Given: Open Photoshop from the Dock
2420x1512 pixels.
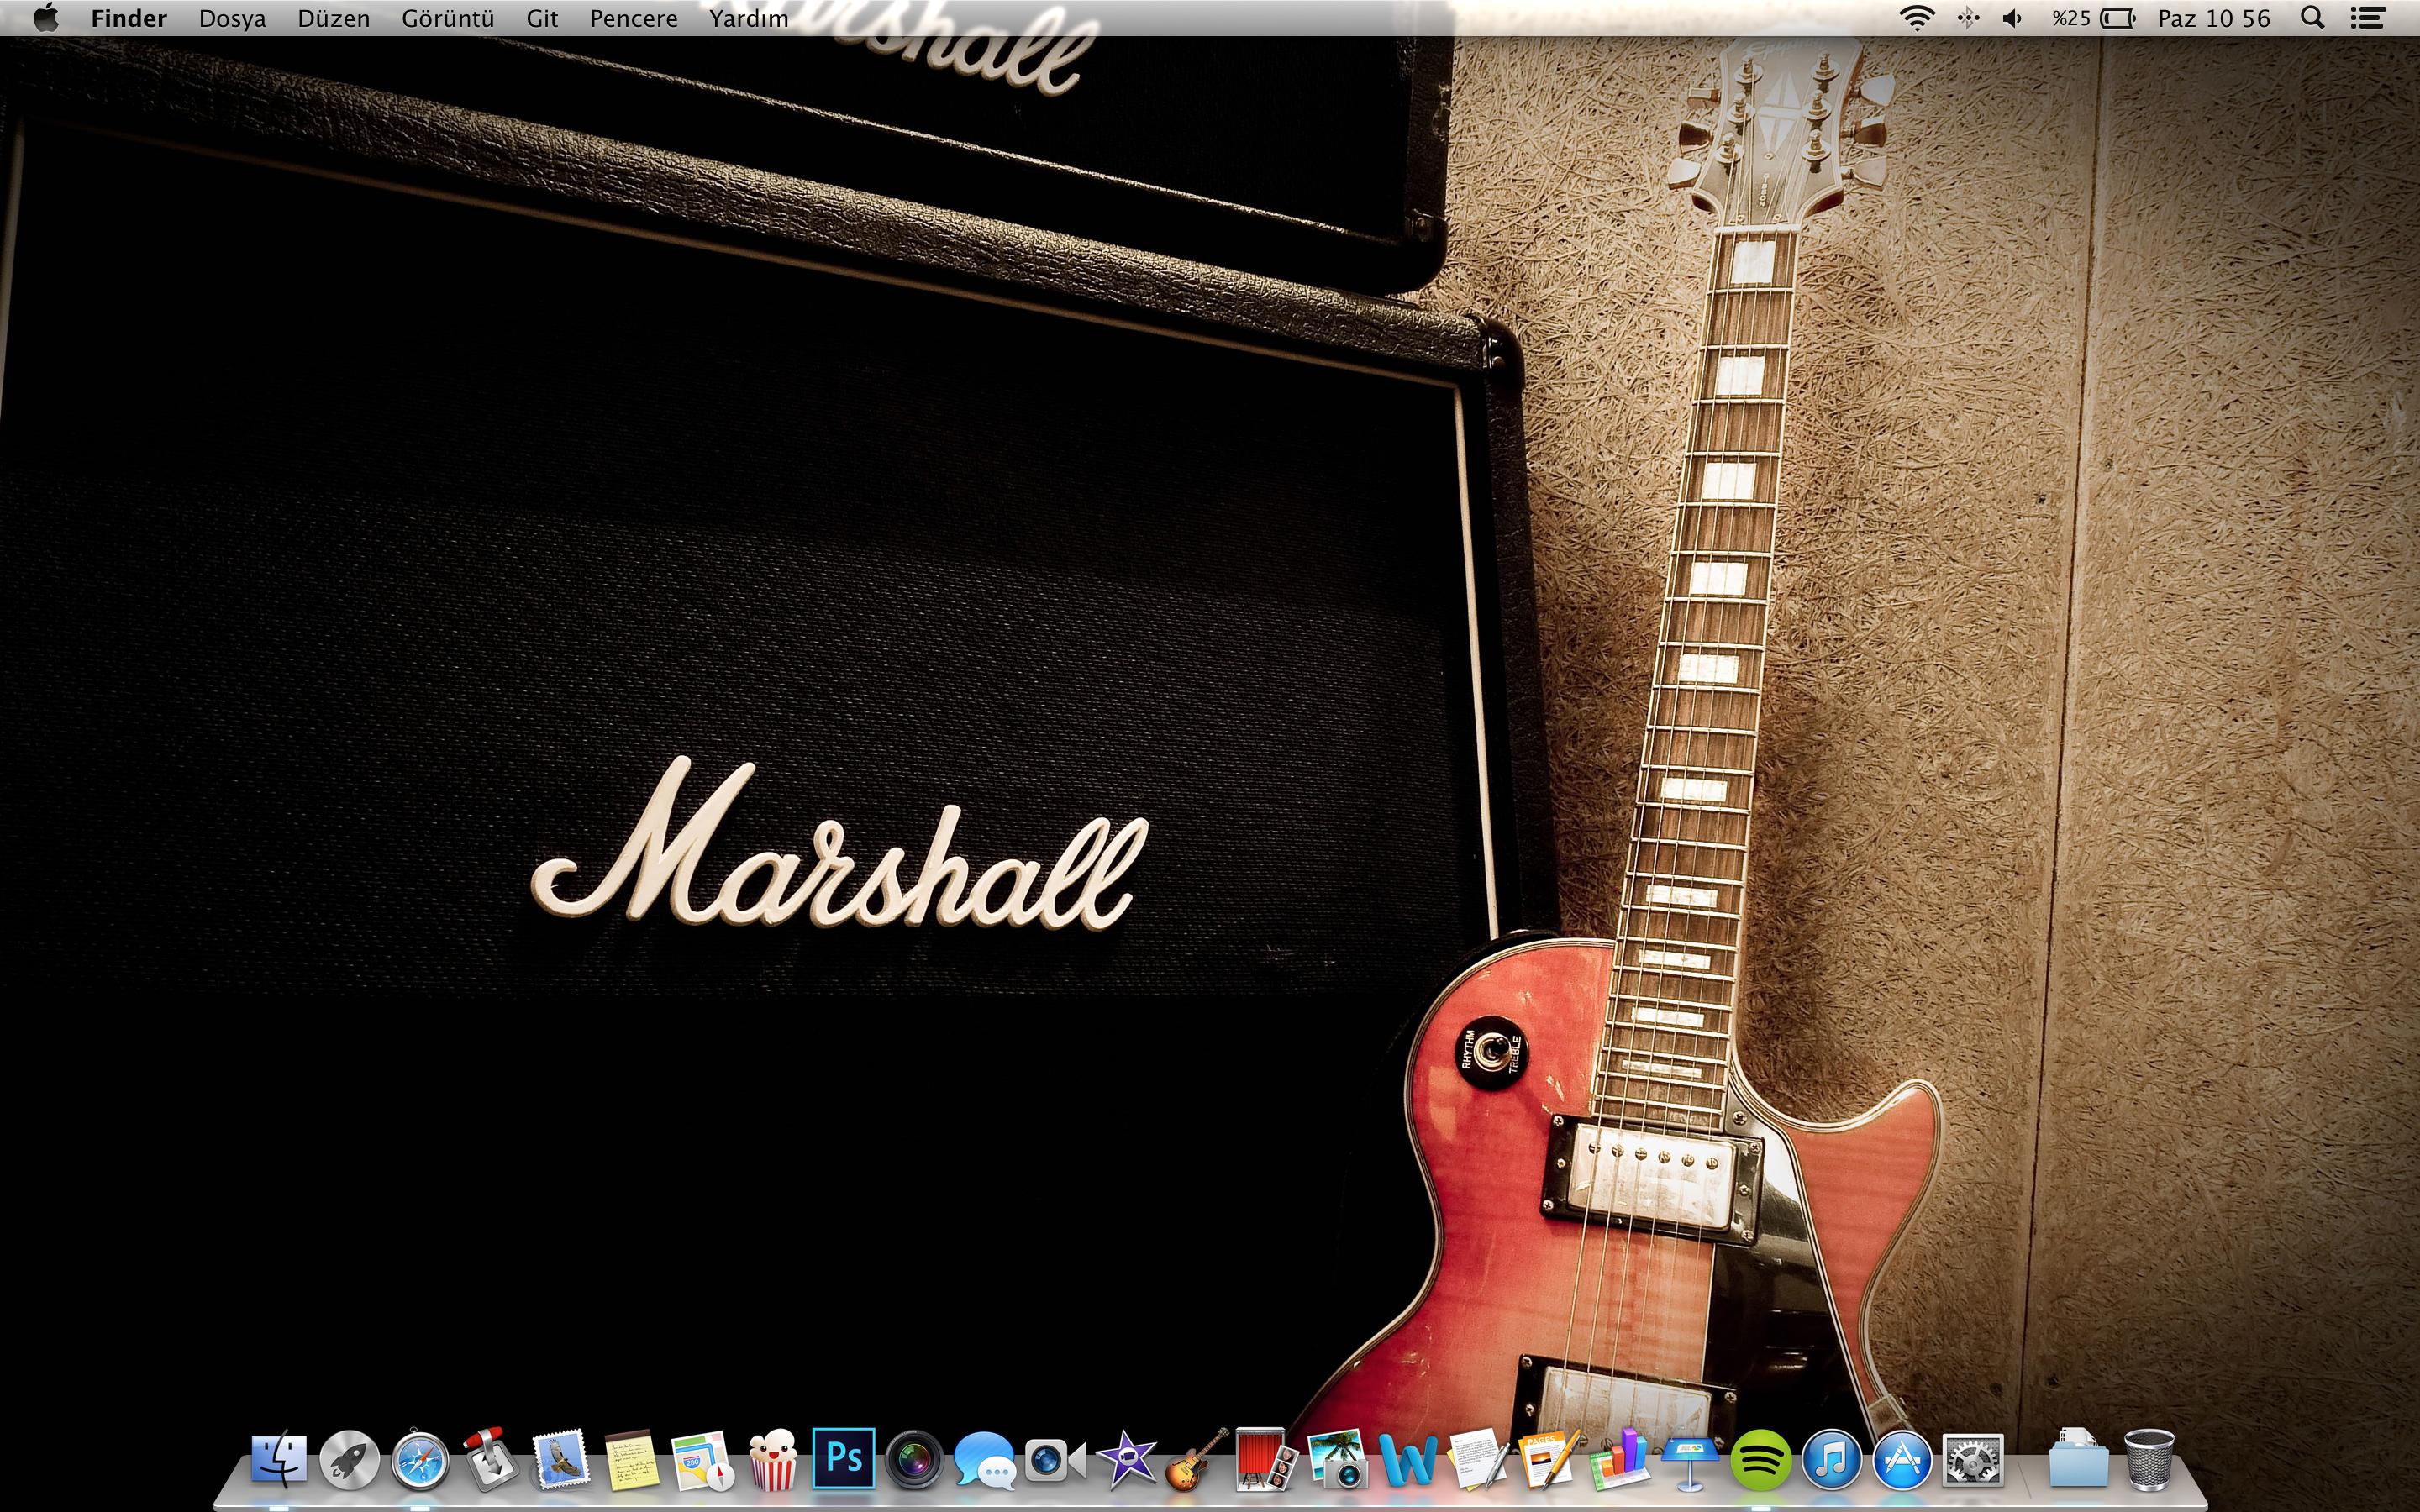Looking at the screenshot, I should (843, 1459).
